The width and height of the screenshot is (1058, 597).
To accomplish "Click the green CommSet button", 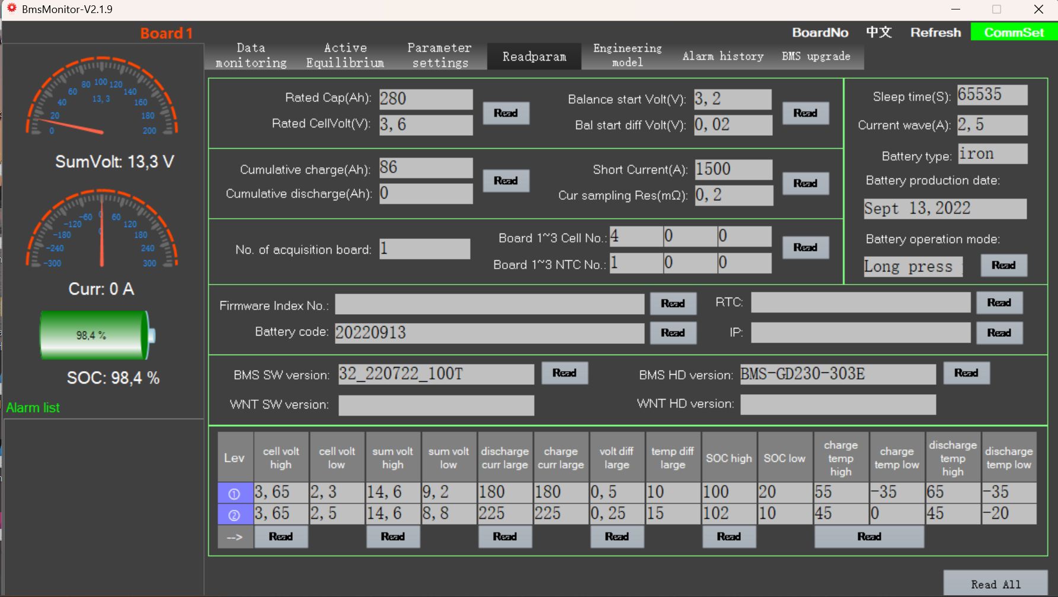I will pos(1014,33).
